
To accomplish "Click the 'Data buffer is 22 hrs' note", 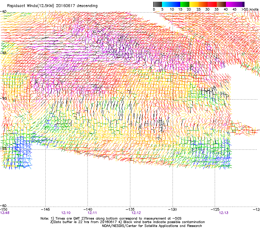I will 127,222.
